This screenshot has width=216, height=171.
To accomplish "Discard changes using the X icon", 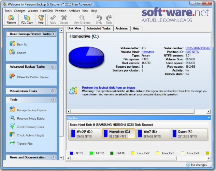I will coord(64,19).
